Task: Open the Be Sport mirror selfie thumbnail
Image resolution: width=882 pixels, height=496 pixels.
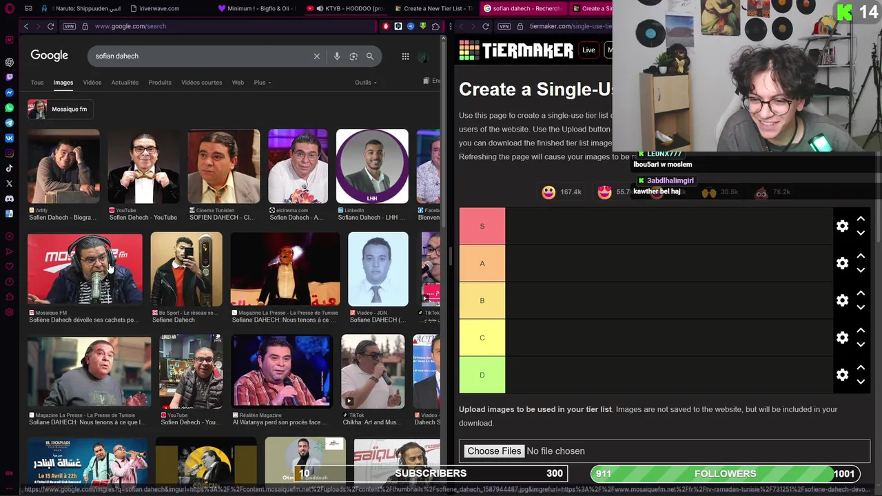Action: coord(187,269)
